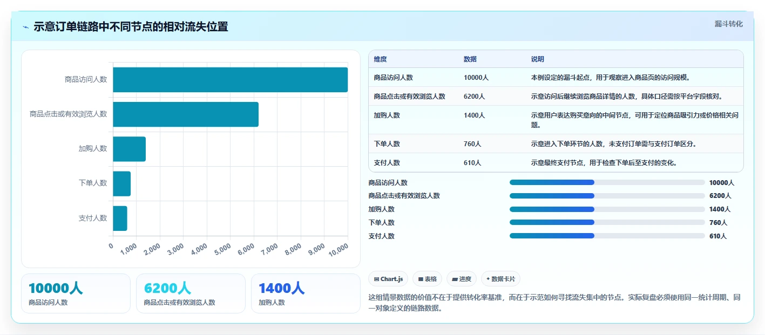Viewport: 765px width, 335px height.
Task: Click the 760人 value beside the progress bar
Action: [x=718, y=223]
